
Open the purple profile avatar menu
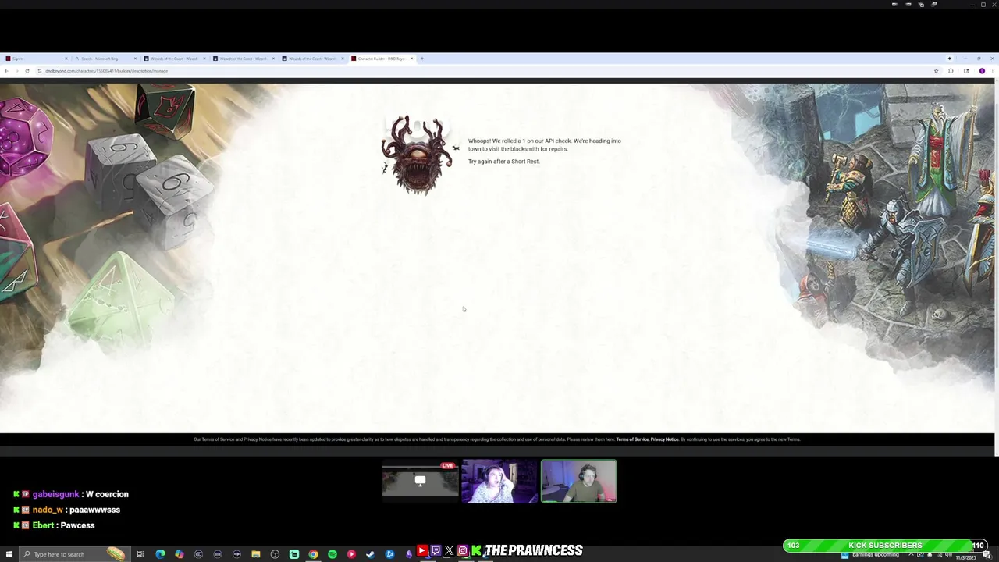982,71
